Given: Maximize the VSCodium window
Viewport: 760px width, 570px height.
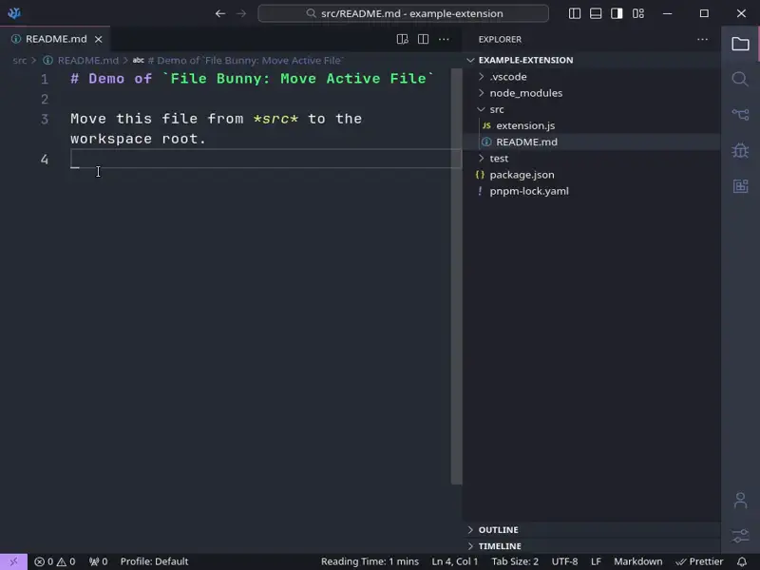Looking at the screenshot, I should (704, 13).
